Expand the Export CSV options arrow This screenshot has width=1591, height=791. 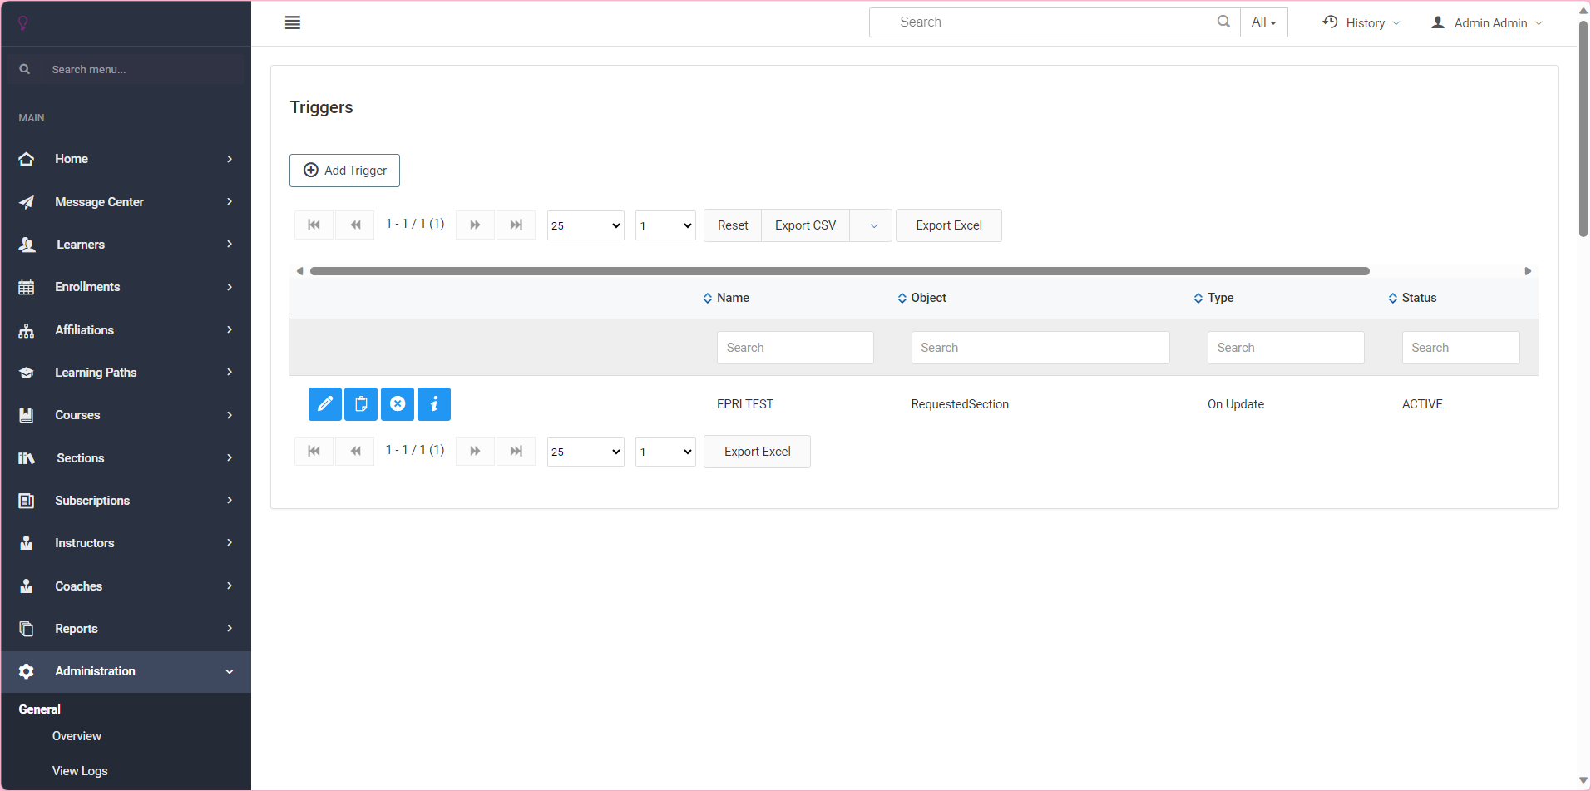click(873, 225)
